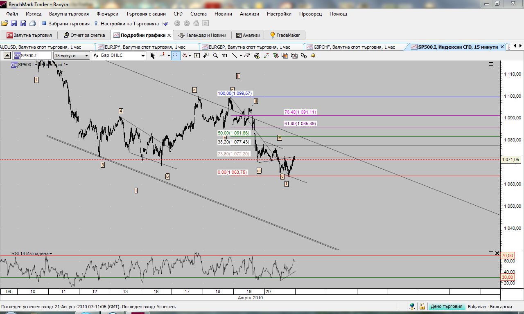Expand the RSI 14 Изгладена indicator menu
This screenshot has height=314, width=524.
(51, 254)
